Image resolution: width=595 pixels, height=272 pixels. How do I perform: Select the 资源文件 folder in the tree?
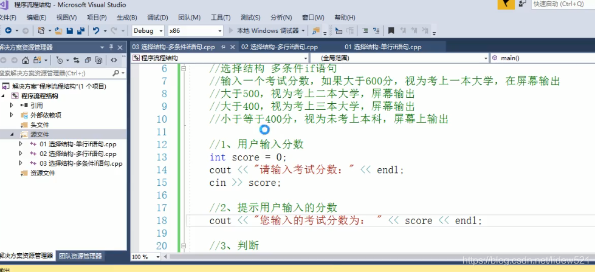click(43, 173)
